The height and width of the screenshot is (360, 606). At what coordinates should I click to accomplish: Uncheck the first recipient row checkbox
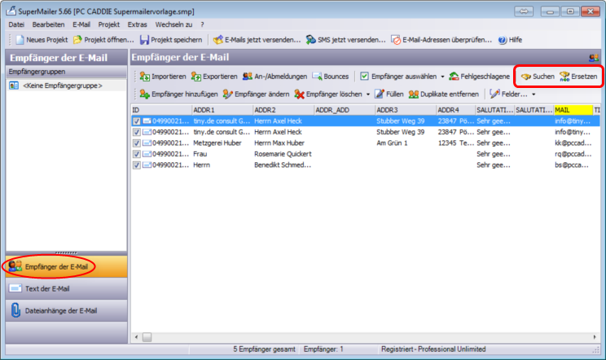tap(137, 121)
